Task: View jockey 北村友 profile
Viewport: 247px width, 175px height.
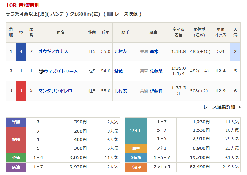Action: (121, 51)
